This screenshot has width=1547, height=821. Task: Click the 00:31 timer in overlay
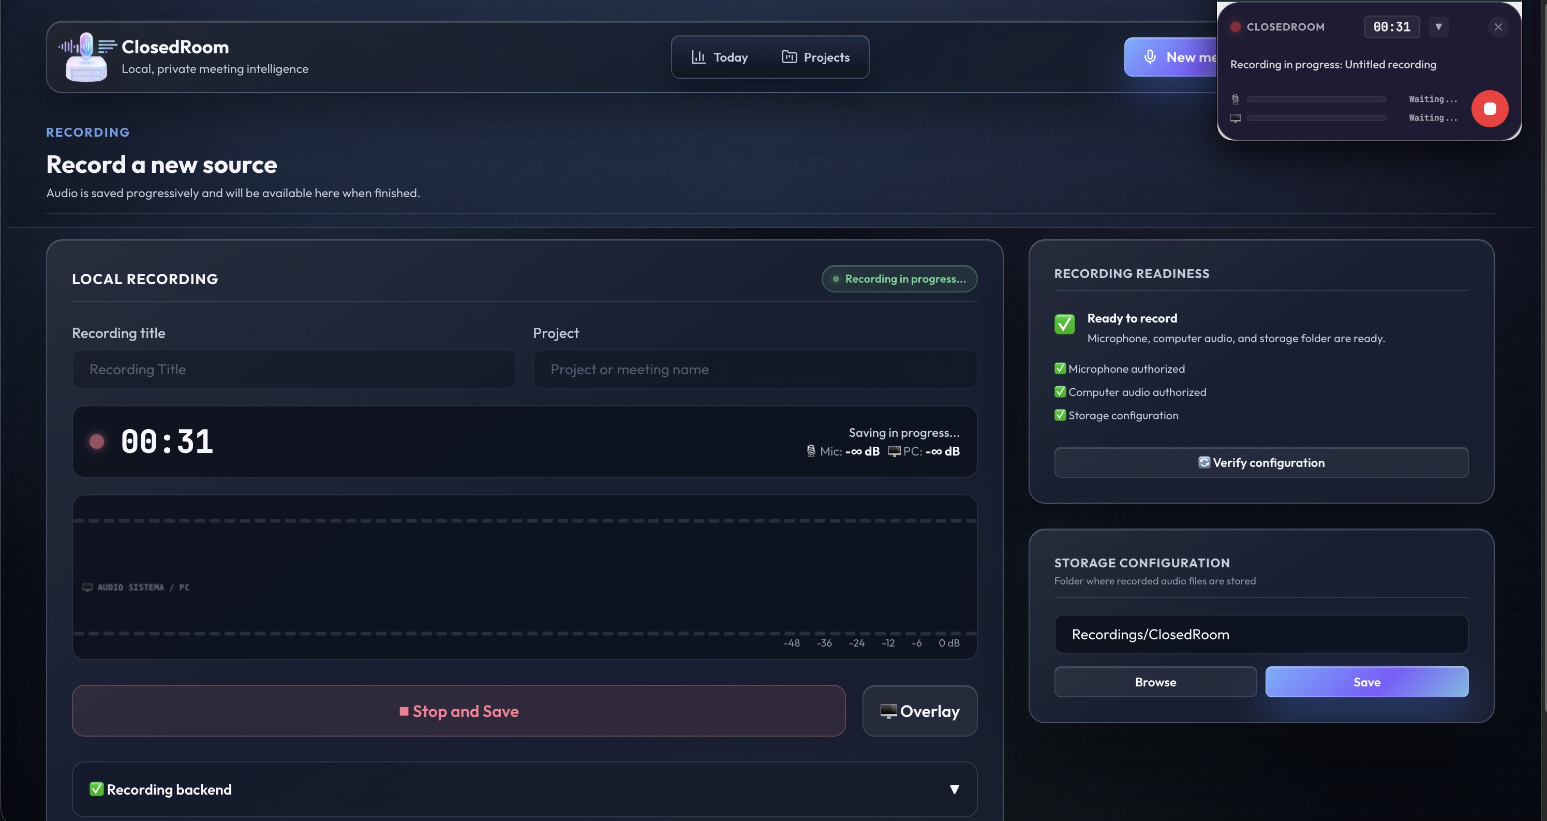point(1391,27)
